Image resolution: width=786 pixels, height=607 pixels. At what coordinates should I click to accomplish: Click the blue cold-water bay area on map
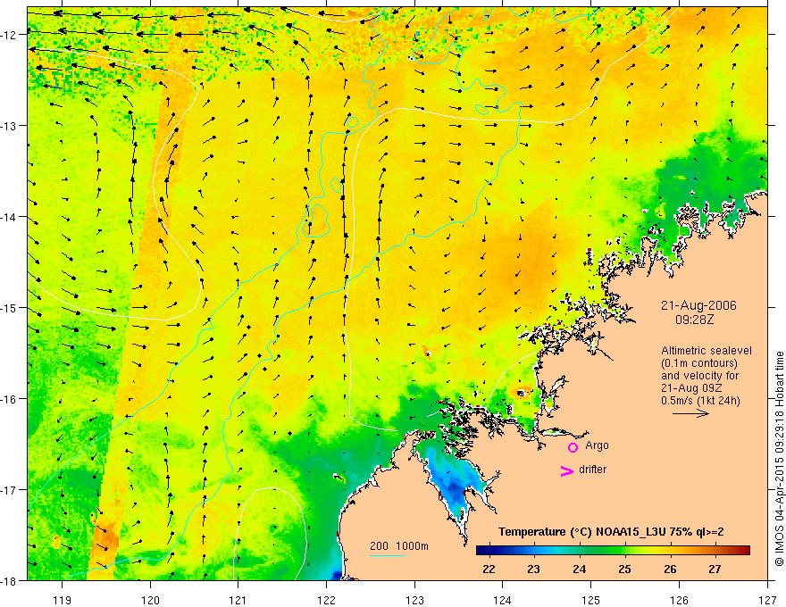click(454, 481)
